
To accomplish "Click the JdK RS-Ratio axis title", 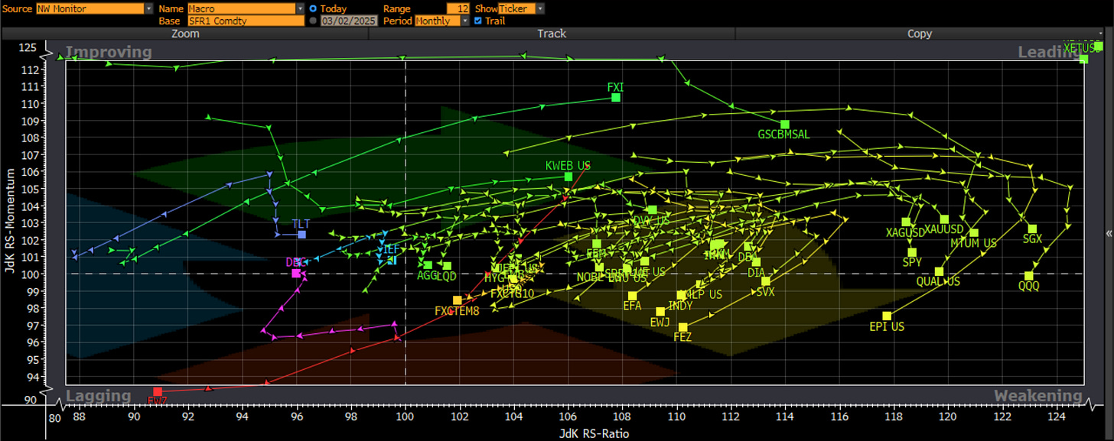I will (x=593, y=433).
